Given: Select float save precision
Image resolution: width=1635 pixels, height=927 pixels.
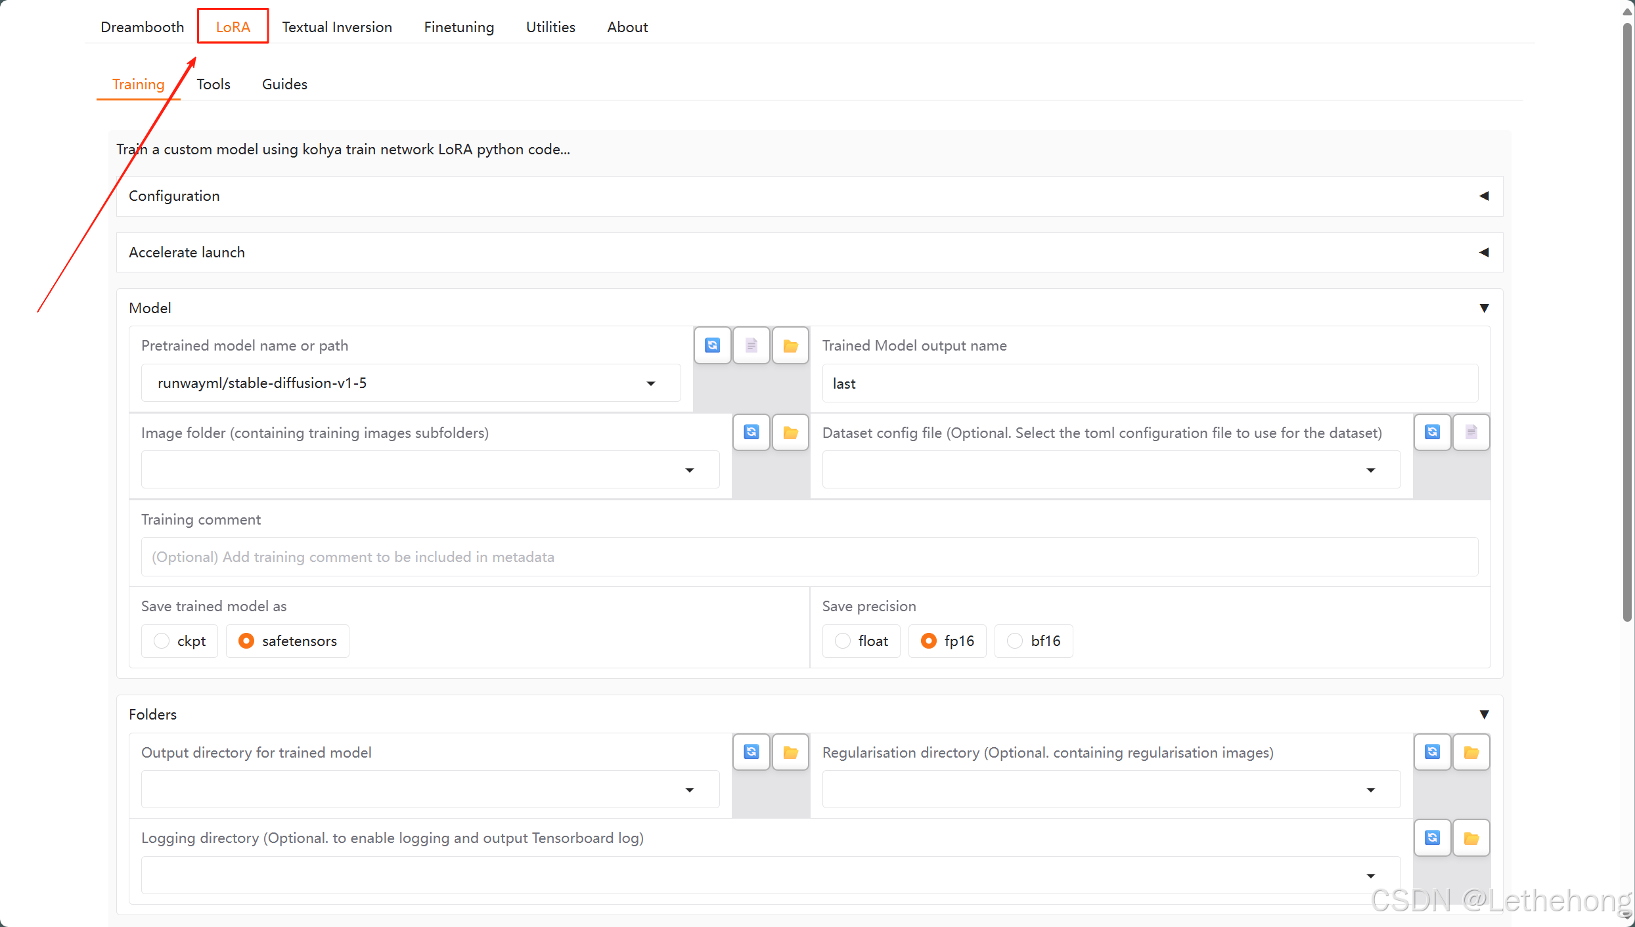Looking at the screenshot, I should [843, 641].
